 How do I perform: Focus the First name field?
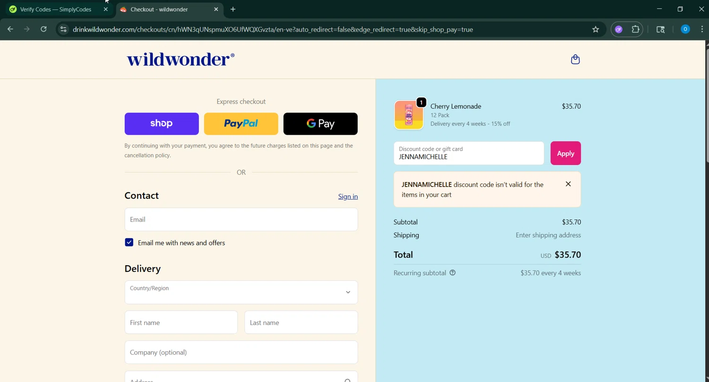pos(181,322)
